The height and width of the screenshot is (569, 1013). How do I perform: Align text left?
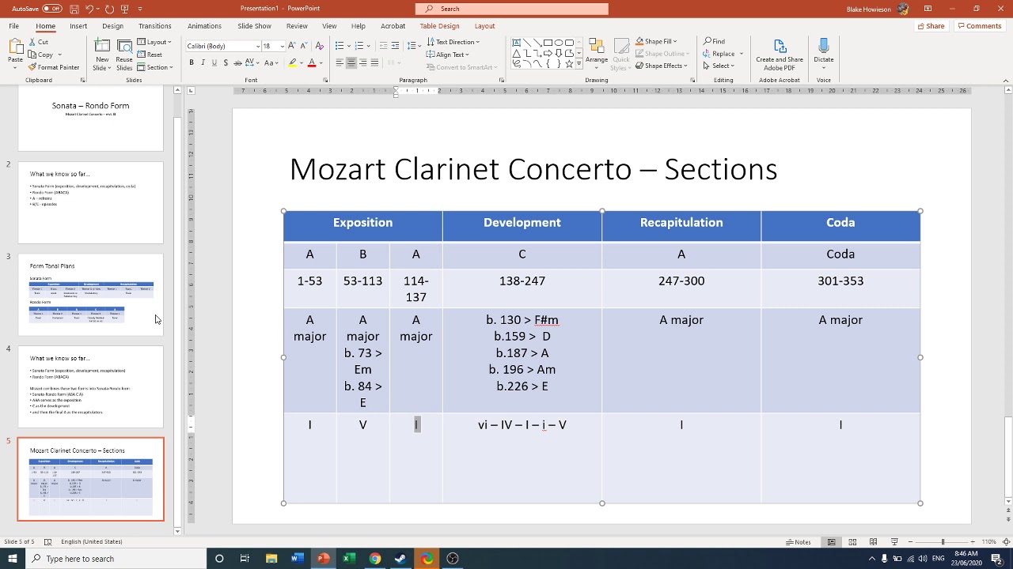339,62
